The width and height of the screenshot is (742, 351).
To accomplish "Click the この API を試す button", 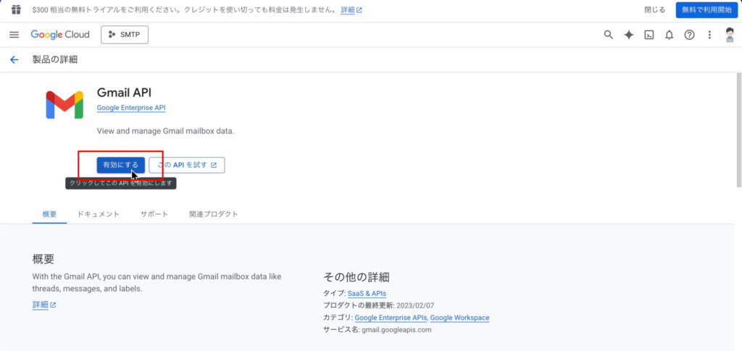I will [x=187, y=165].
